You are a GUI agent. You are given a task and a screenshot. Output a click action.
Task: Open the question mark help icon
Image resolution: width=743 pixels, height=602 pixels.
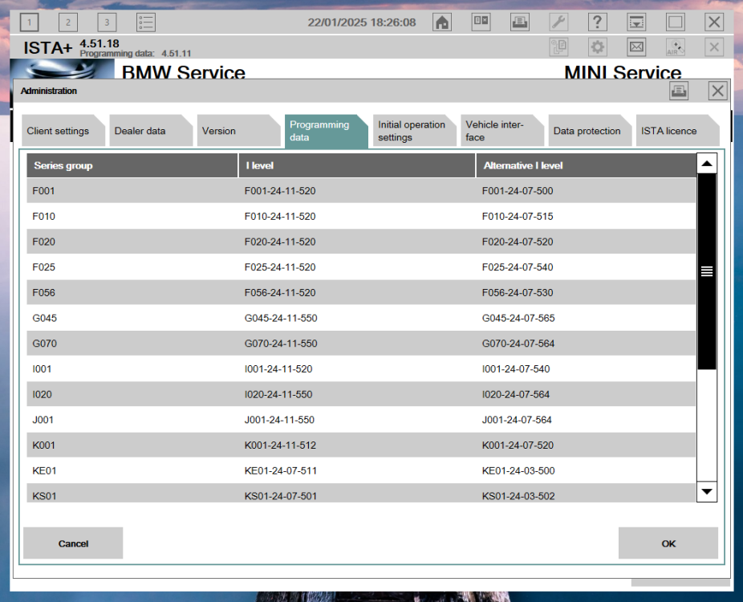598,22
